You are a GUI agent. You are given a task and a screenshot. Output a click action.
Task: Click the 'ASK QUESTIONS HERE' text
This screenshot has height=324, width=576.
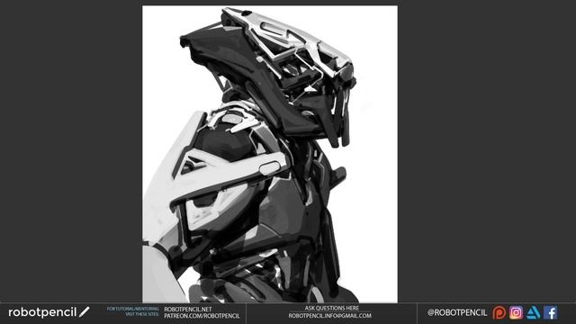click(x=332, y=308)
